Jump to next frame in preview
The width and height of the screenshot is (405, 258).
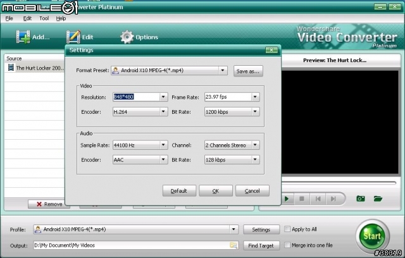pos(333,199)
